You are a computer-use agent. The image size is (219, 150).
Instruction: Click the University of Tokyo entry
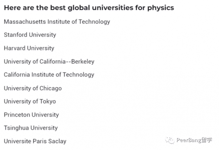click(x=30, y=101)
